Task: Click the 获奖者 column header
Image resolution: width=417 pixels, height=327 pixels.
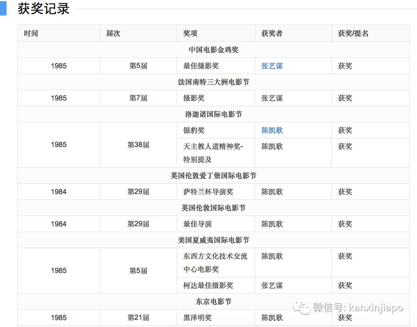Action: (x=272, y=34)
